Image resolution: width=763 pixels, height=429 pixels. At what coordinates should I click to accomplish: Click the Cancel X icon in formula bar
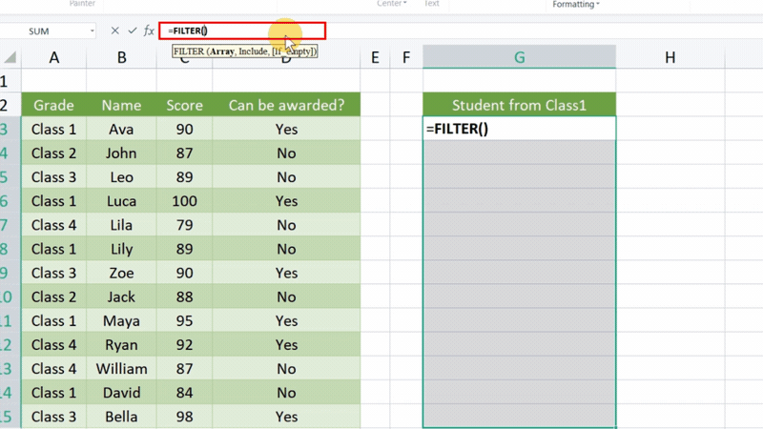point(114,31)
